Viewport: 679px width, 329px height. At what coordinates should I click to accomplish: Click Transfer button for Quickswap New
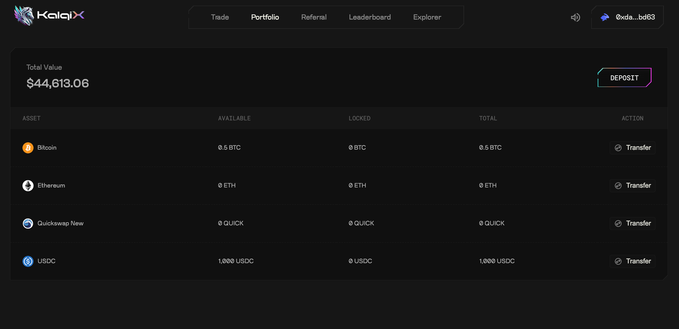click(x=632, y=223)
